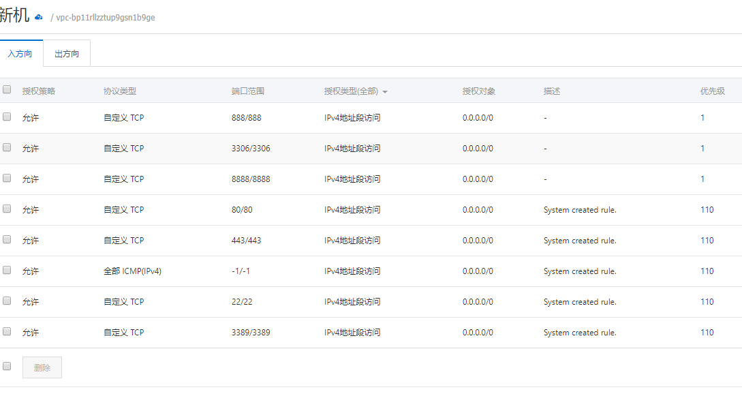Check the checkbox for the 全部 ICMP(IPv4) rule
Screen dimensions: 742x394
tap(7, 271)
